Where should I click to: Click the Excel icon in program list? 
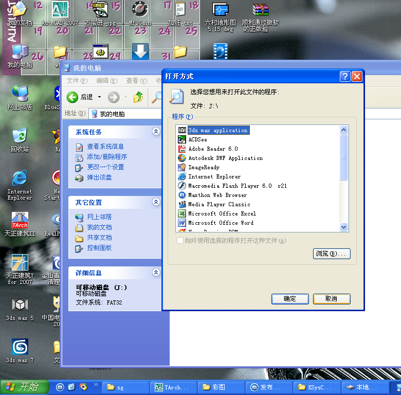pos(182,213)
